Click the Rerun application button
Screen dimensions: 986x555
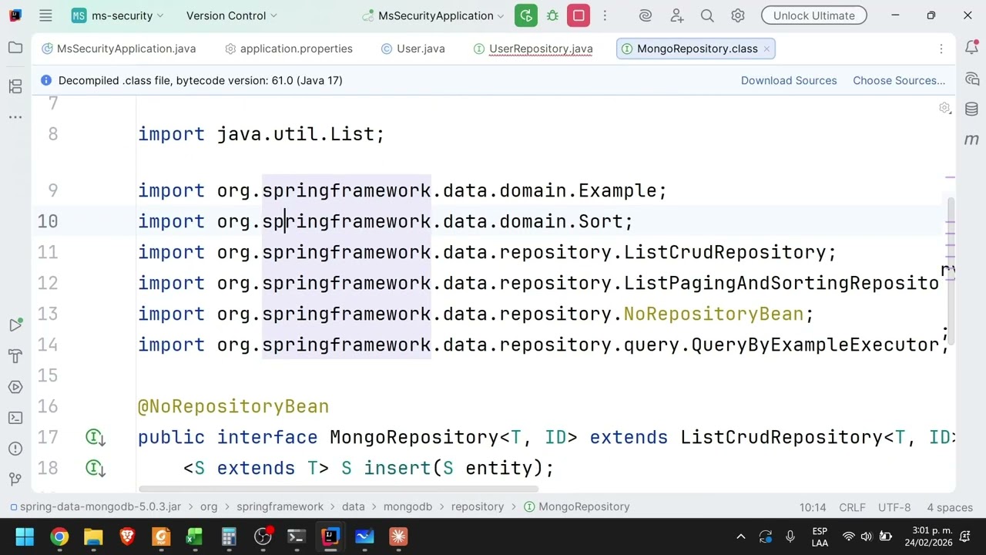526,15
